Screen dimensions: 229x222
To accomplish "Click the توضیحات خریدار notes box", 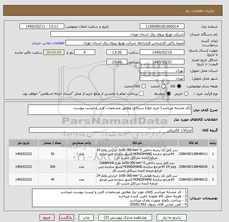I will pos(110,198).
